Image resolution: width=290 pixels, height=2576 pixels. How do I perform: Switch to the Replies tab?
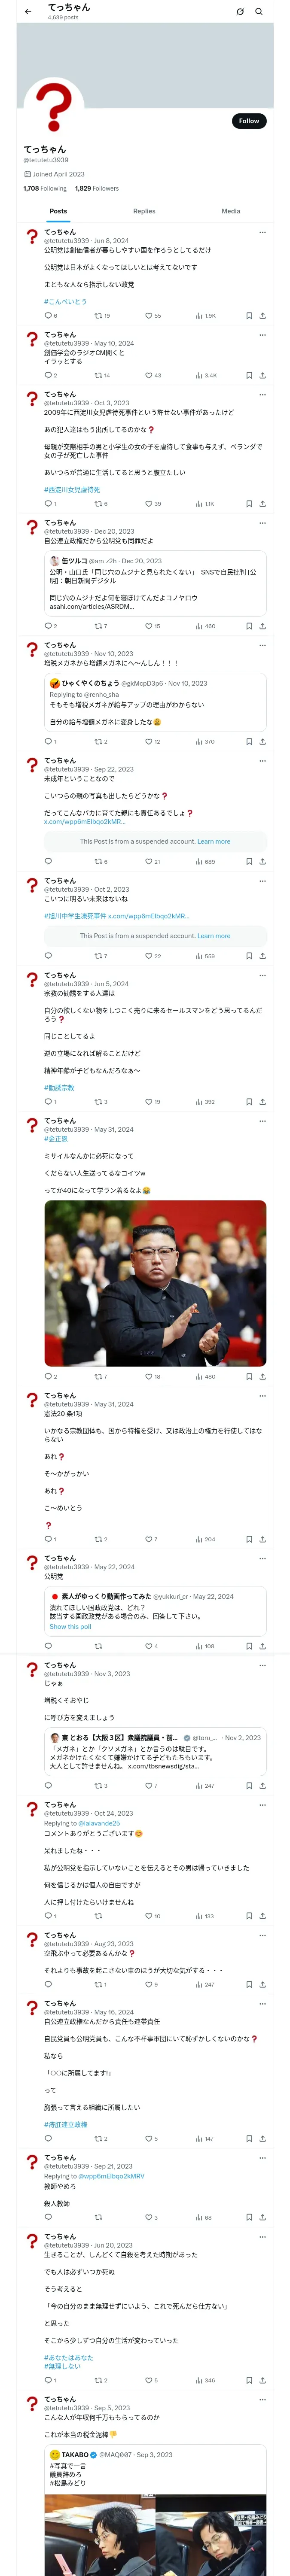(144, 211)
